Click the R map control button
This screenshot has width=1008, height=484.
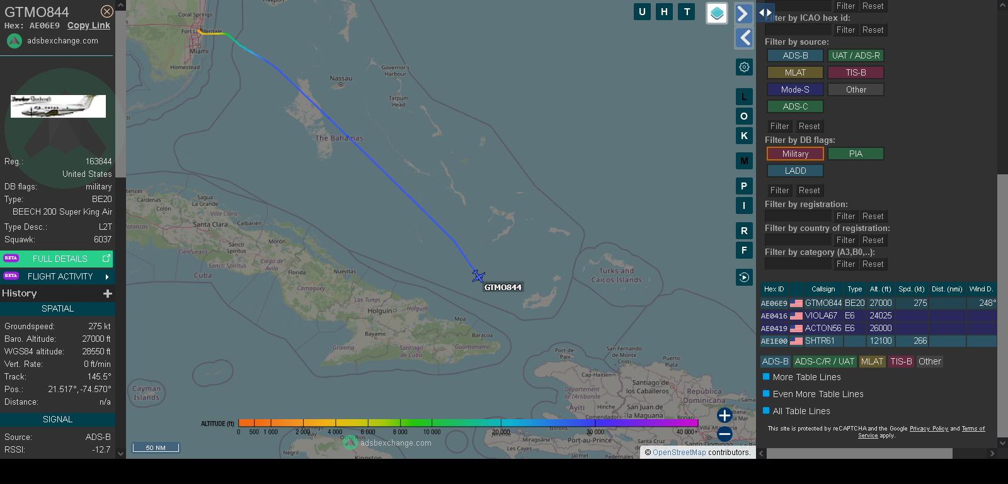click(x=744, y=231)
